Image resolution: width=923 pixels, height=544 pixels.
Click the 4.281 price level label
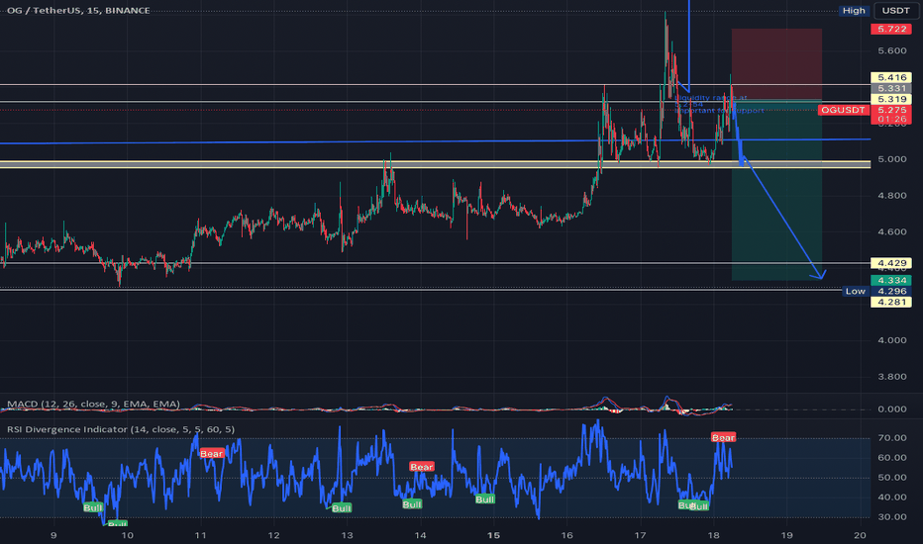pos(890,303)
